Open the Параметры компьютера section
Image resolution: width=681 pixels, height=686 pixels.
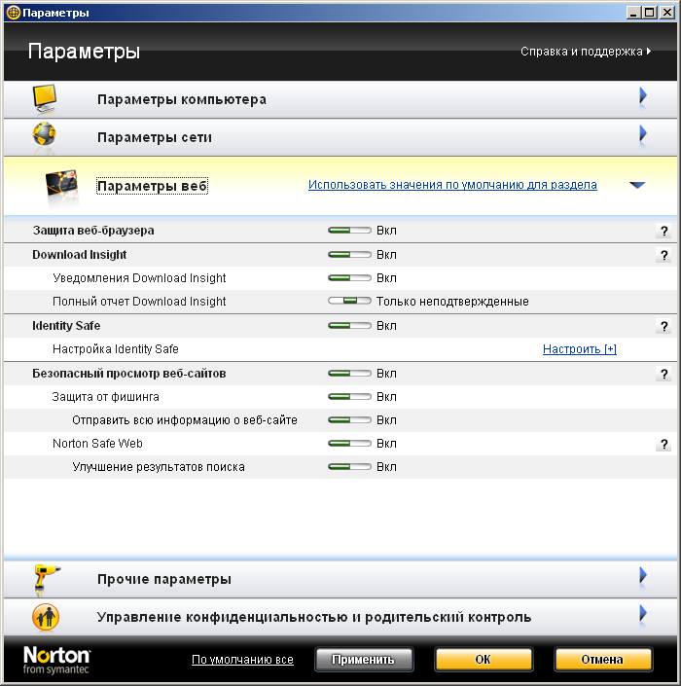[x=340, y=99]
